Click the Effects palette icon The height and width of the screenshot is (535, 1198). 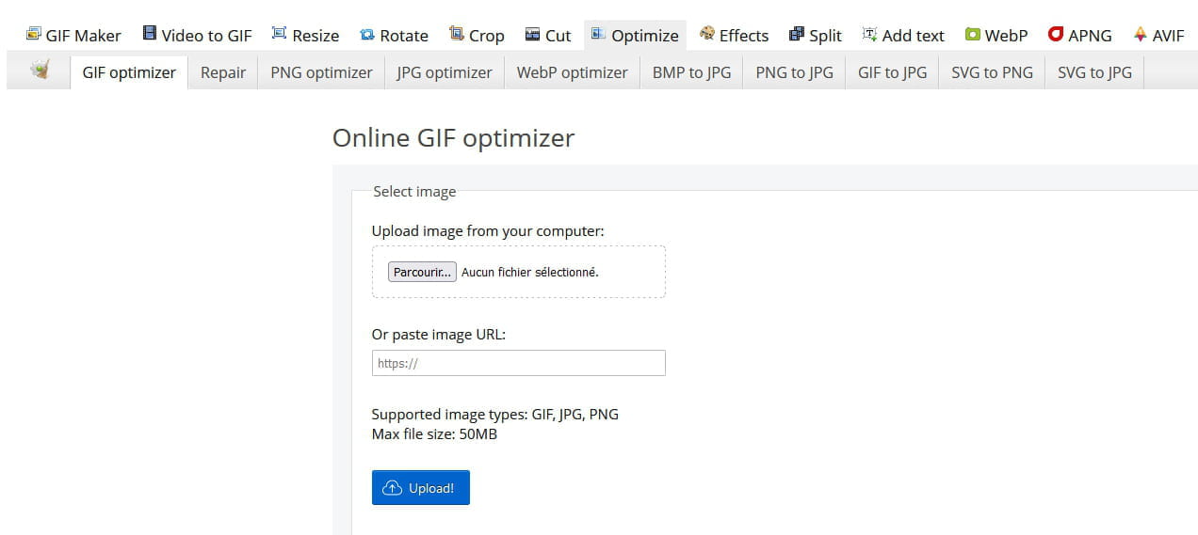pyautogui.click(x=707, y=34)
